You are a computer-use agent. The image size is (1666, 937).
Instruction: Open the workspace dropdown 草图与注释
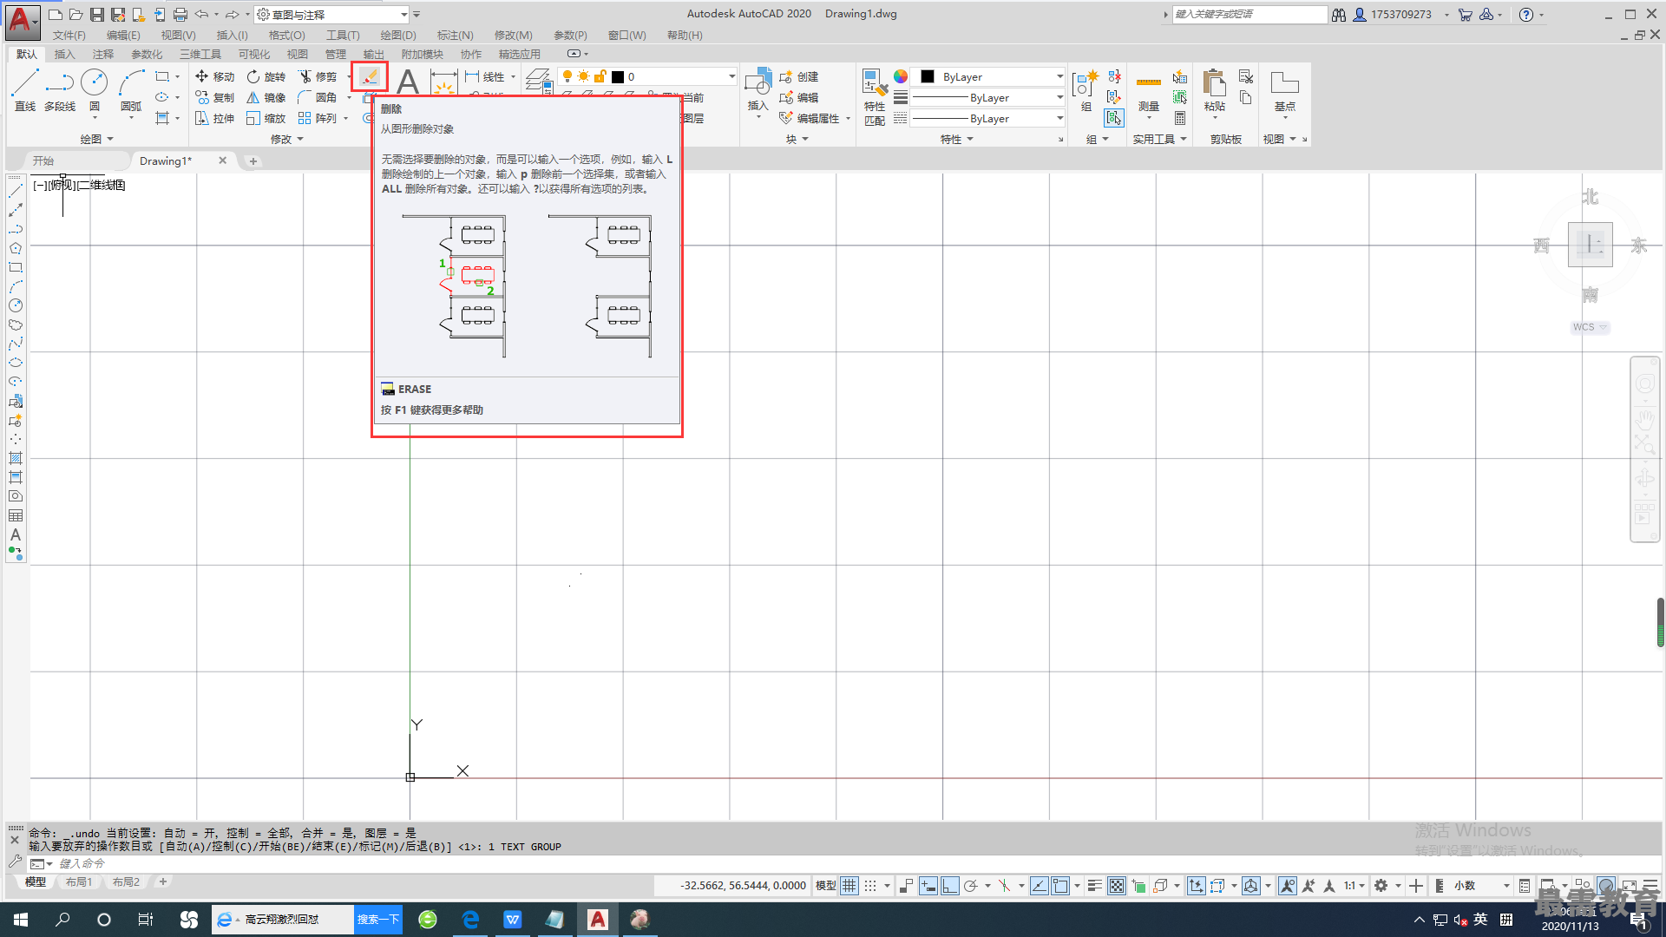pyautogui.click(x=332, y=15)
